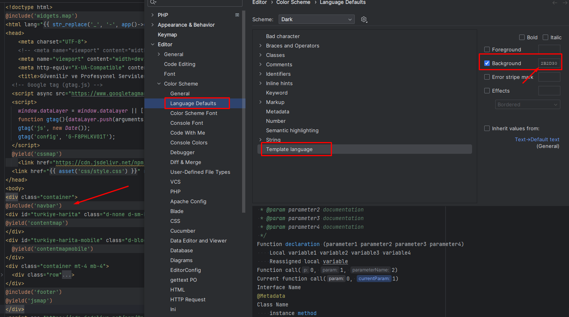Click Editor in the breadcrumb
Image resolution: width=569 pixels, height=317 pixels.
(259, 2)
